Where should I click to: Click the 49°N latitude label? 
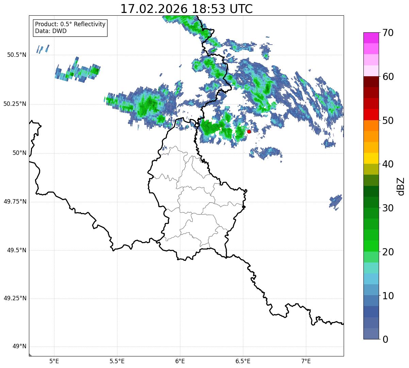coord(19,347)
